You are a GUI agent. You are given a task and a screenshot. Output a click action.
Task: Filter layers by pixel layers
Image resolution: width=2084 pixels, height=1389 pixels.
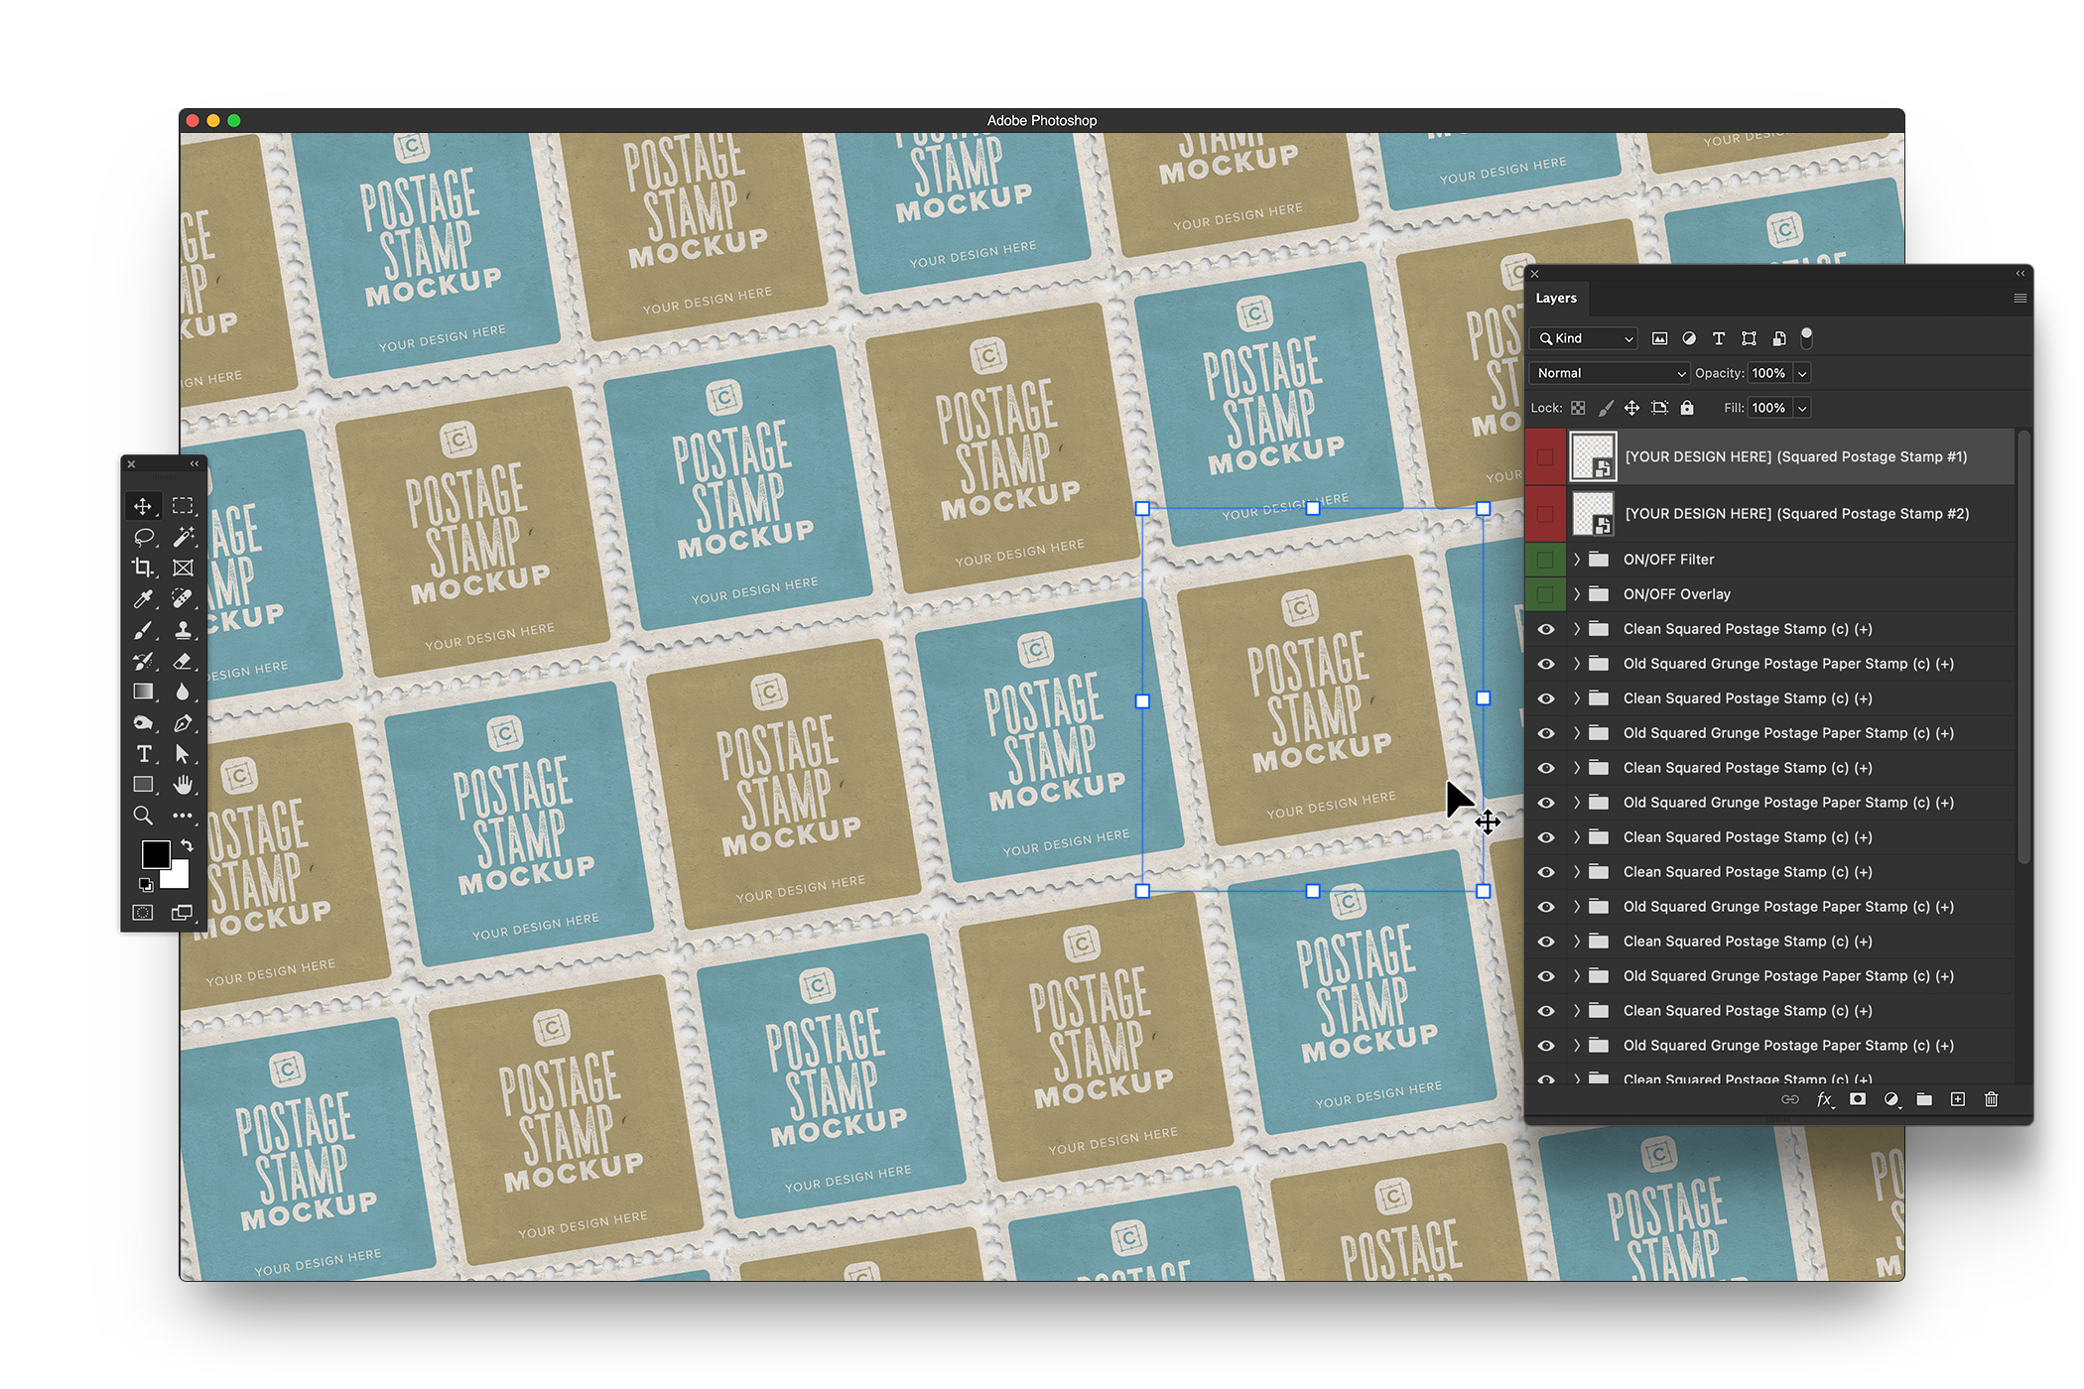[1659, 338]
